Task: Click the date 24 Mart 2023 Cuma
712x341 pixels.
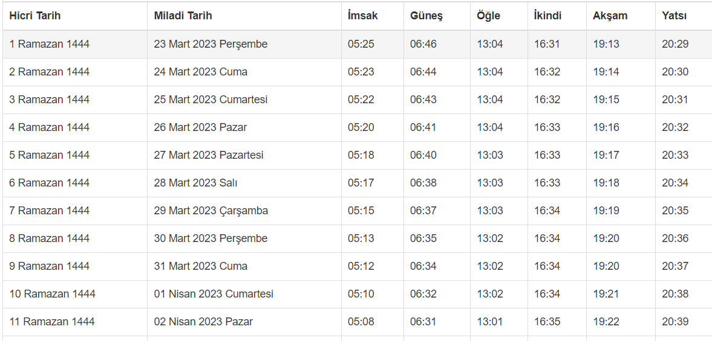Action: click(x=201, y=72)
